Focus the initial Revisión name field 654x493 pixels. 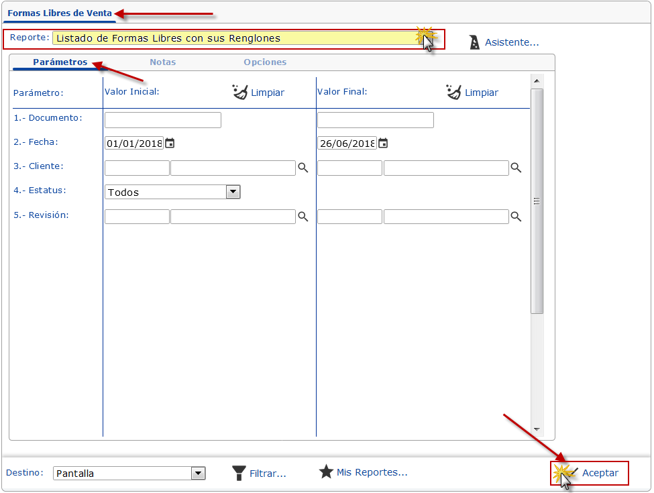pos(233,217)
